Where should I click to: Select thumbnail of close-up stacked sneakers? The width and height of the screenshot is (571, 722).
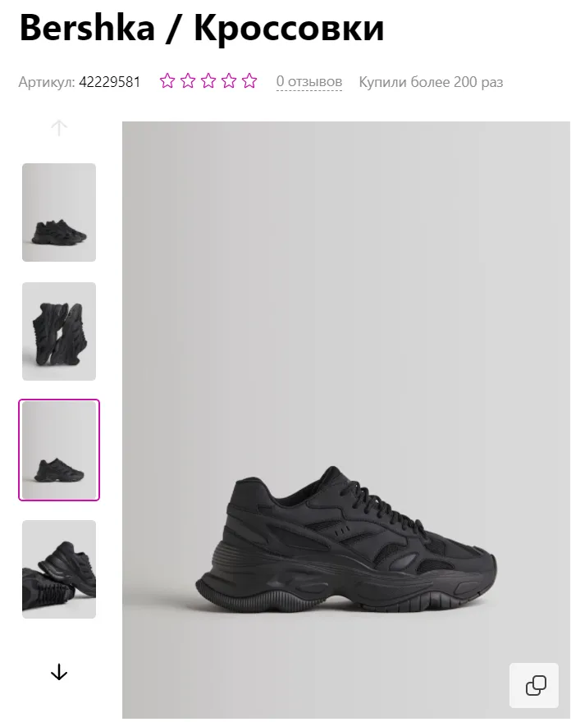tap(59, 569)
